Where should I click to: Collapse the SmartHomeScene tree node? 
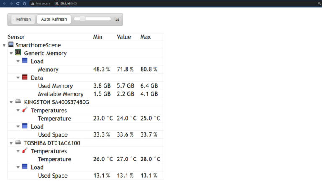coord(4,45)
